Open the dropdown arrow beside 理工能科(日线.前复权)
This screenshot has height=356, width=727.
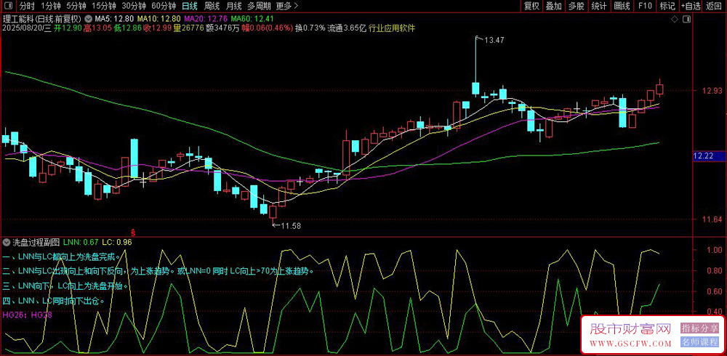tap(88, 20)
